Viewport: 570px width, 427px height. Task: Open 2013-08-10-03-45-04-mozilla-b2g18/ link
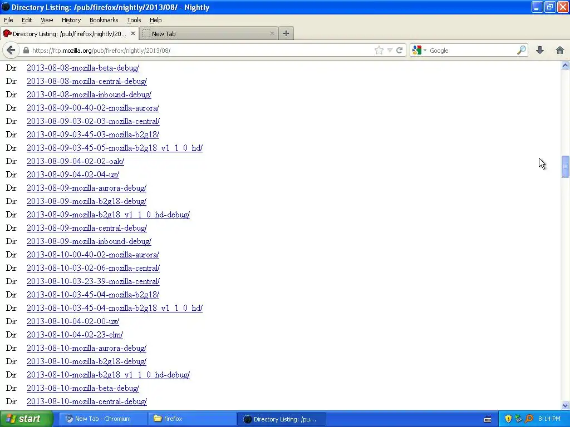pos(93,295)
